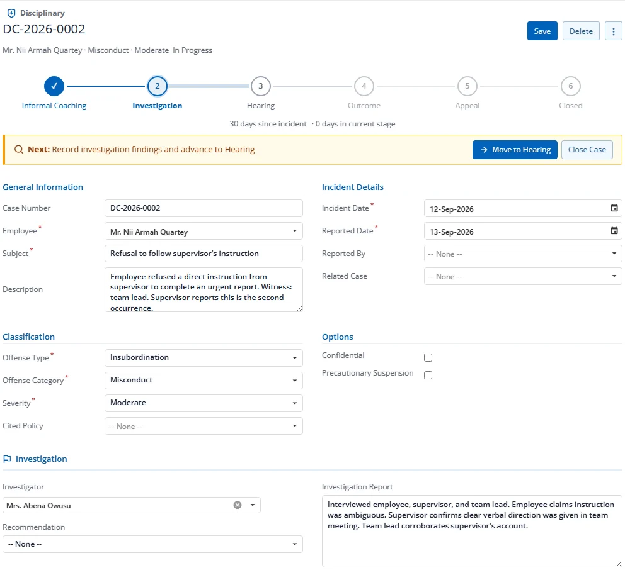Open the Cited Policy dropdown

204,426
